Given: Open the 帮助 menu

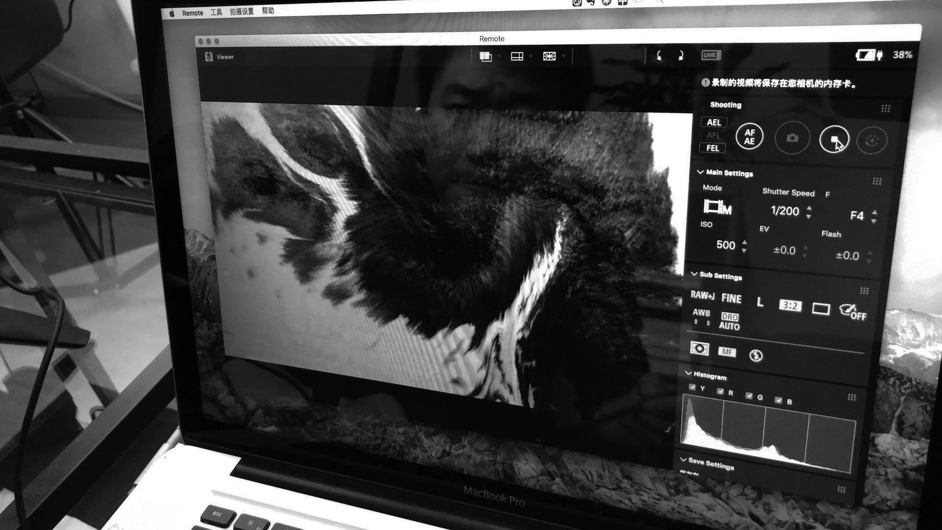Looking at the screenshot, I should tap(268, 11).
